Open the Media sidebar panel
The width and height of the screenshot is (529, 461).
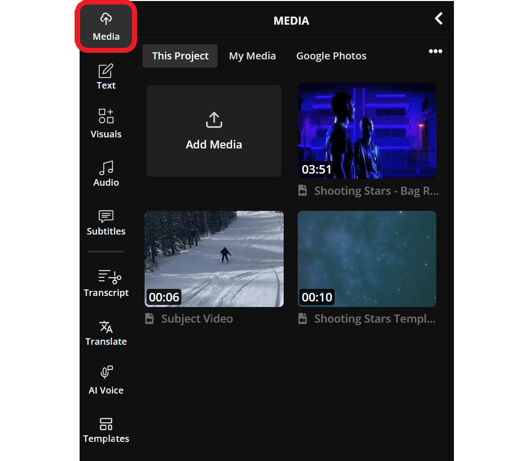click(x=106, y=27)
